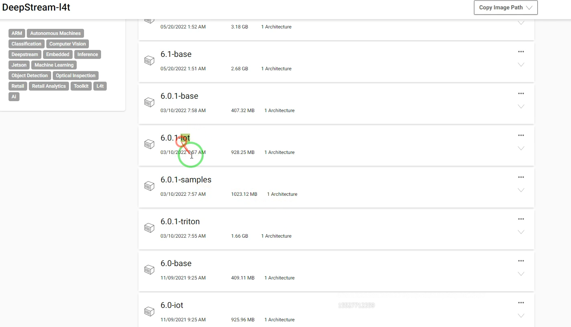Click the Object Detection label tag
The width and height of the screenshot is (571, 327).
(30, 76)
